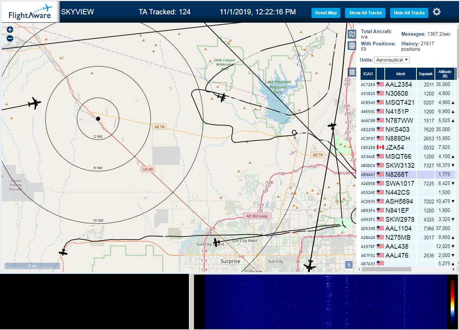Select the highlighted N8268T row

click(408, 174)
